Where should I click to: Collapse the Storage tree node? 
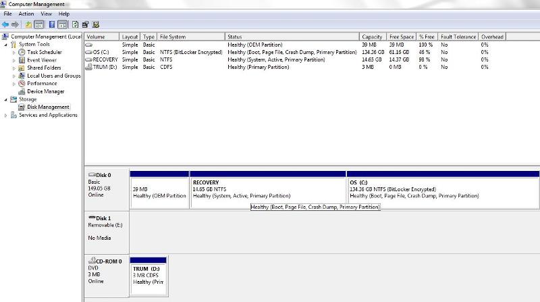[5, 99]
